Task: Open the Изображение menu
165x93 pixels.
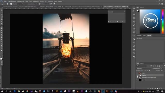Action: [21, 1]
